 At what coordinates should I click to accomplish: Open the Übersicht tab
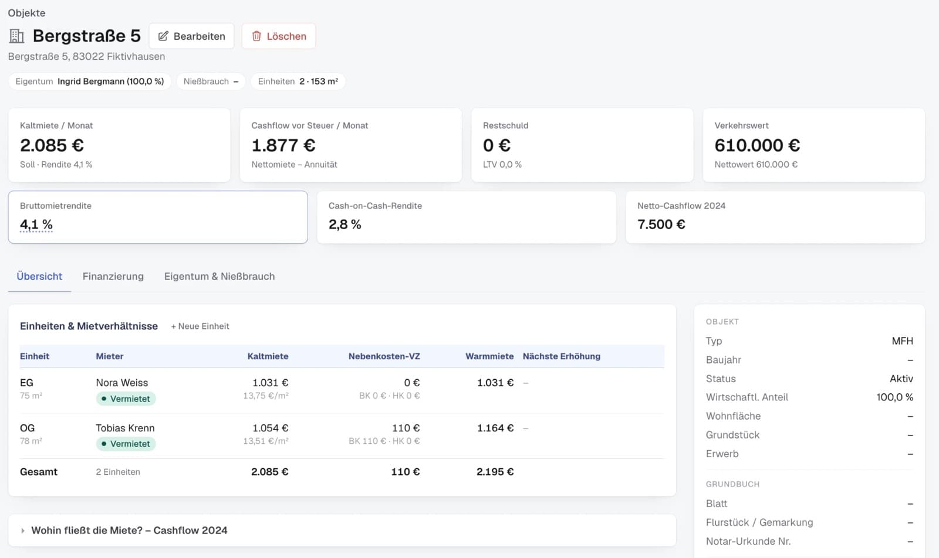39,276
